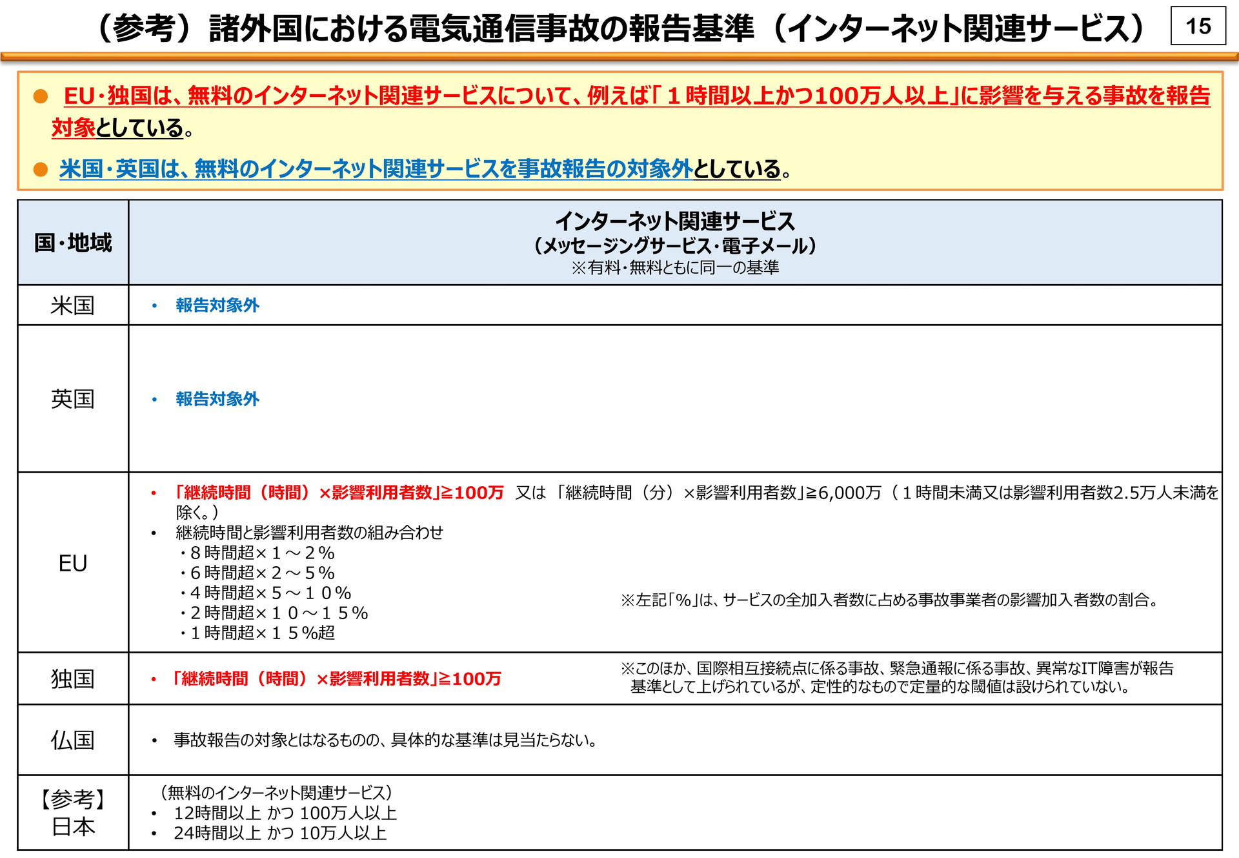Click the red EU threshold formula text
The image size is (1239, 858).
[x=339, y=493]
